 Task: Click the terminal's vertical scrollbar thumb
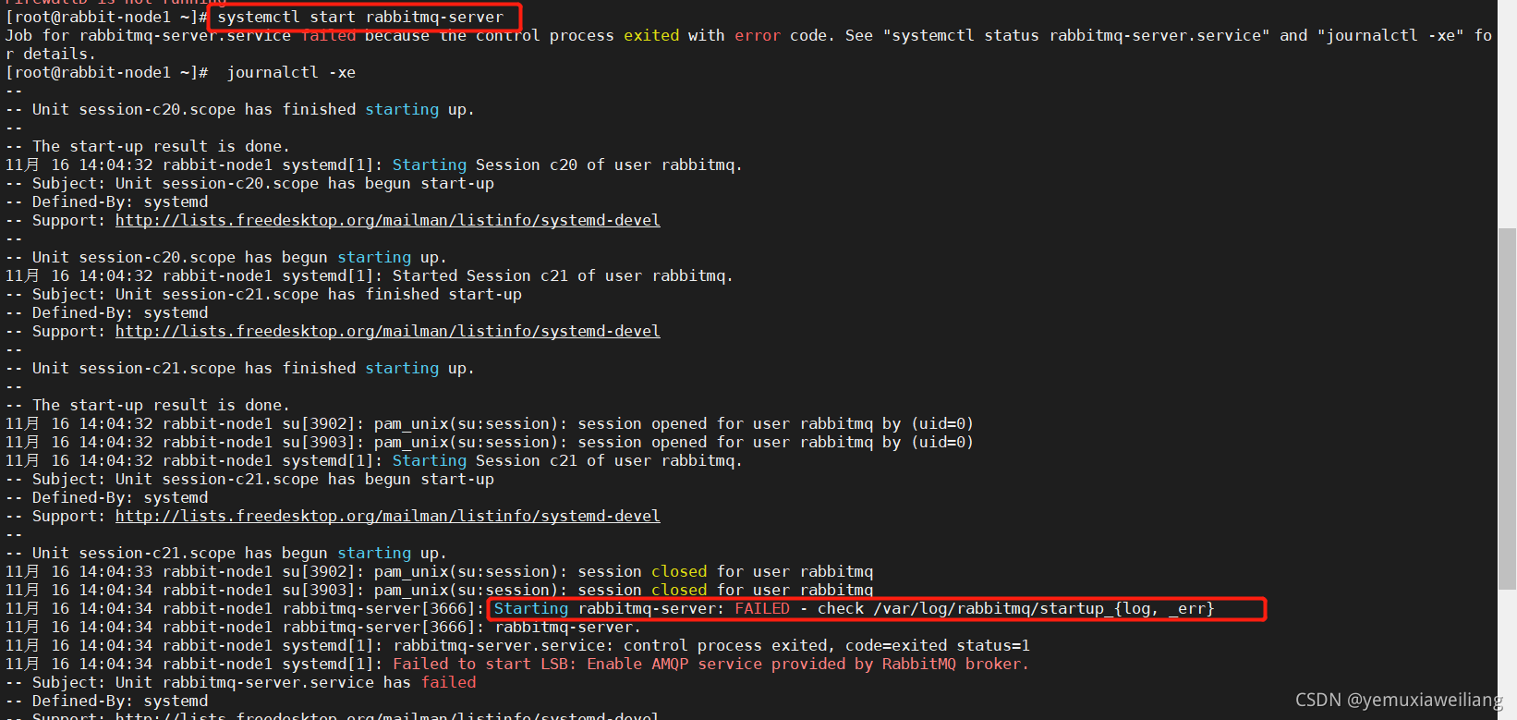pyautogui.click(x=1507, y=408)
